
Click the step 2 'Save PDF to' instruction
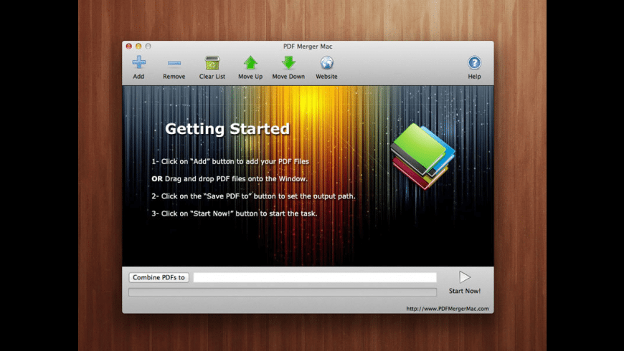pos(253,196)
